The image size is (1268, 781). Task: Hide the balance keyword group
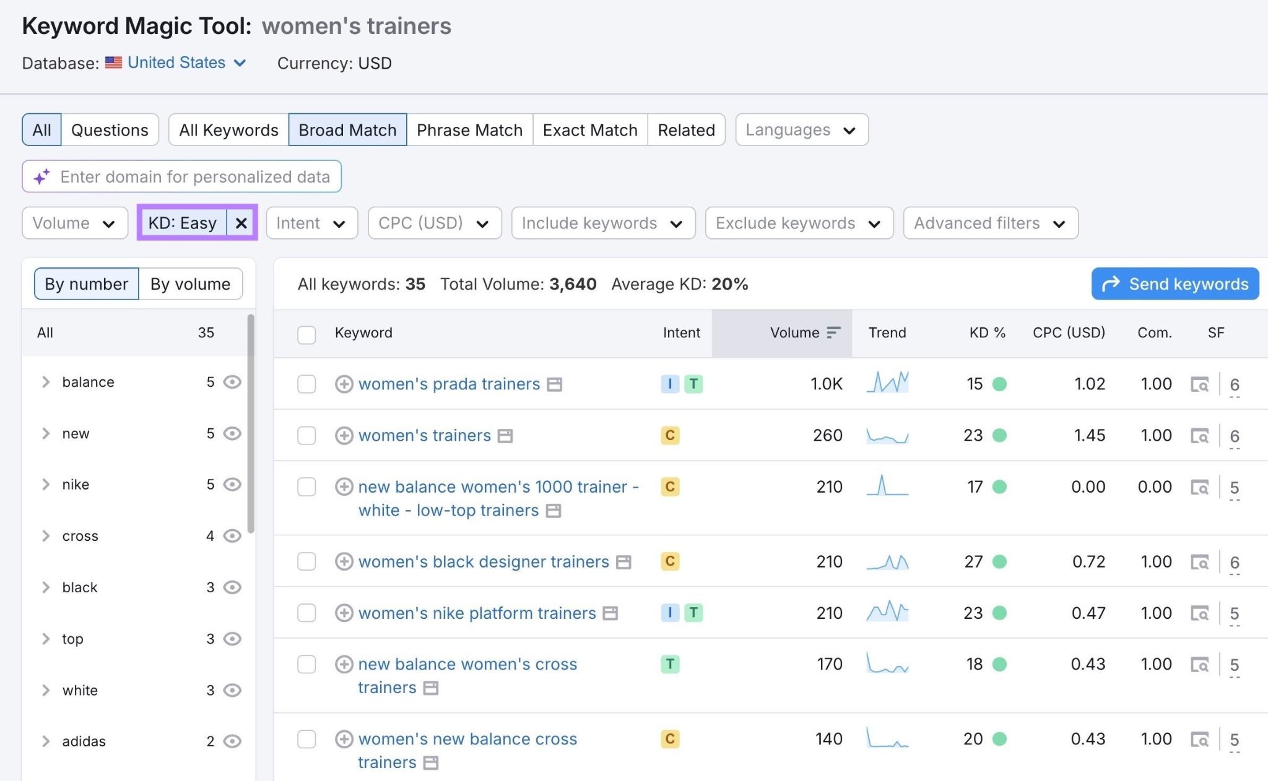coord(232,382)
